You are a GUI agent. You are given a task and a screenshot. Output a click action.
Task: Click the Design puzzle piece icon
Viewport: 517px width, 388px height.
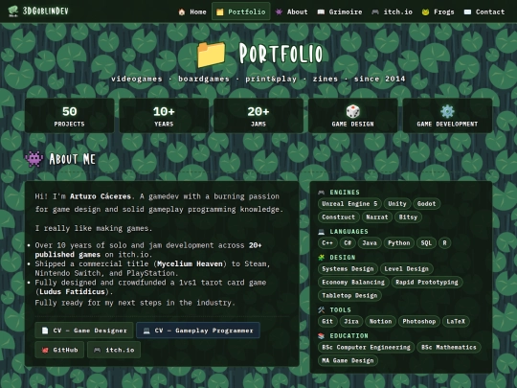click(x=321, y=258)
